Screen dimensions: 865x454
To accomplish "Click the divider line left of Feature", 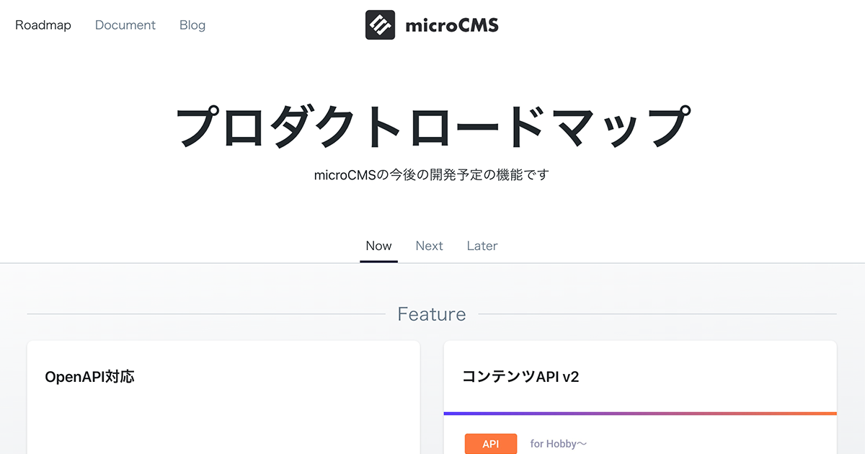I will pos(206,314).
